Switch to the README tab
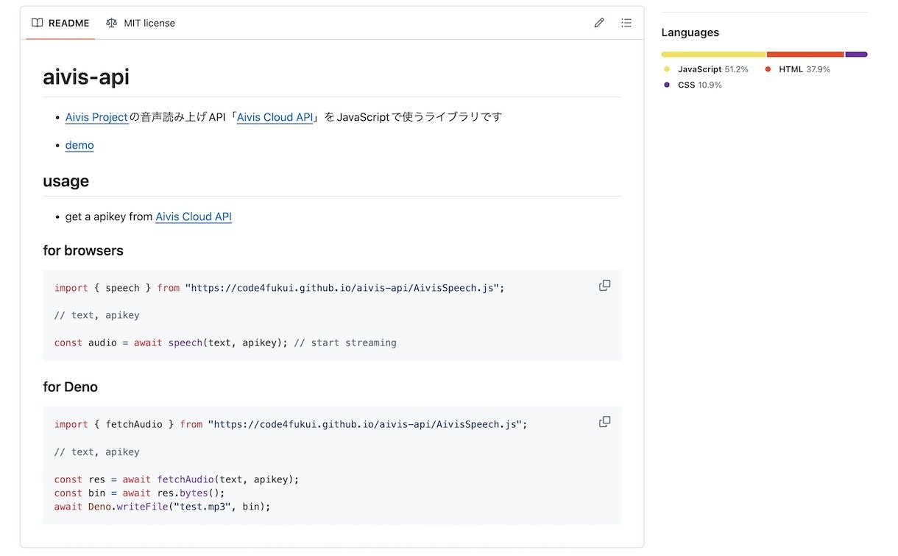The height and width of the screenshot is (556, 898). [60, 23]
